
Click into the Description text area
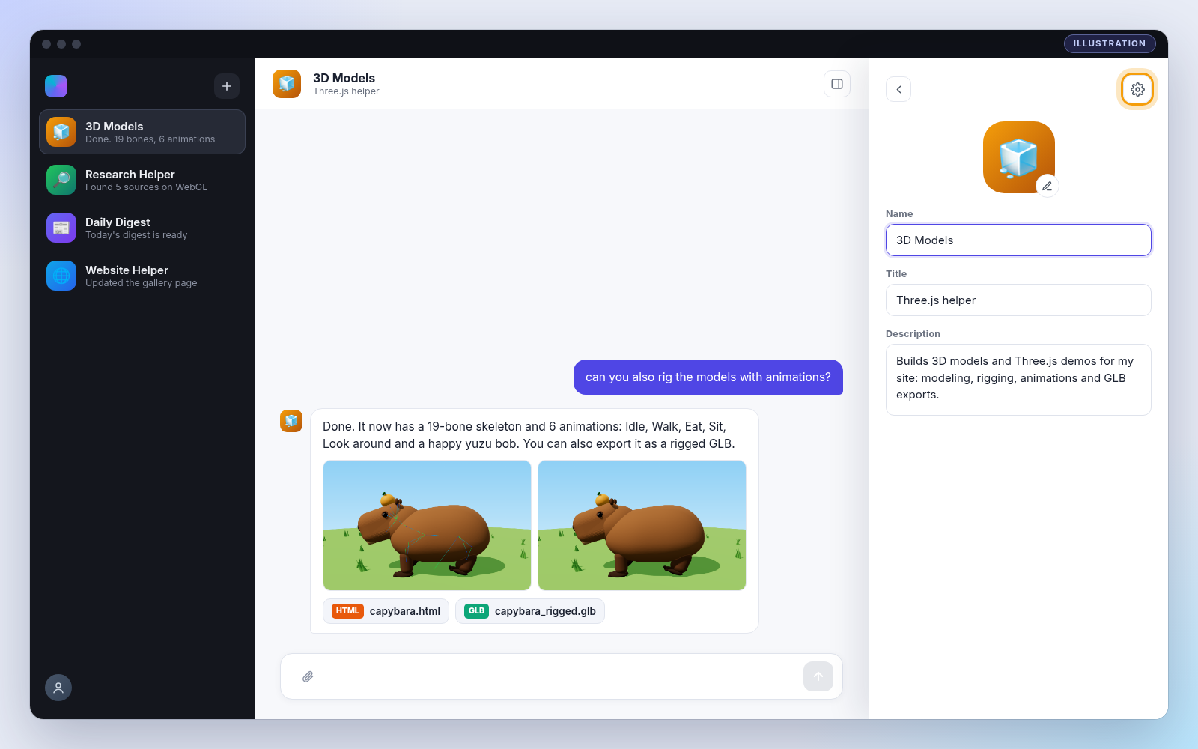[x=1018, y=380]
